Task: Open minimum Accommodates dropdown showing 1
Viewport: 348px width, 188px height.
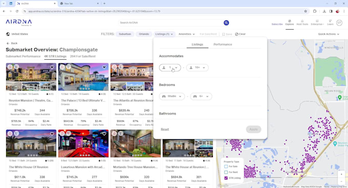Action: (170, 67)
